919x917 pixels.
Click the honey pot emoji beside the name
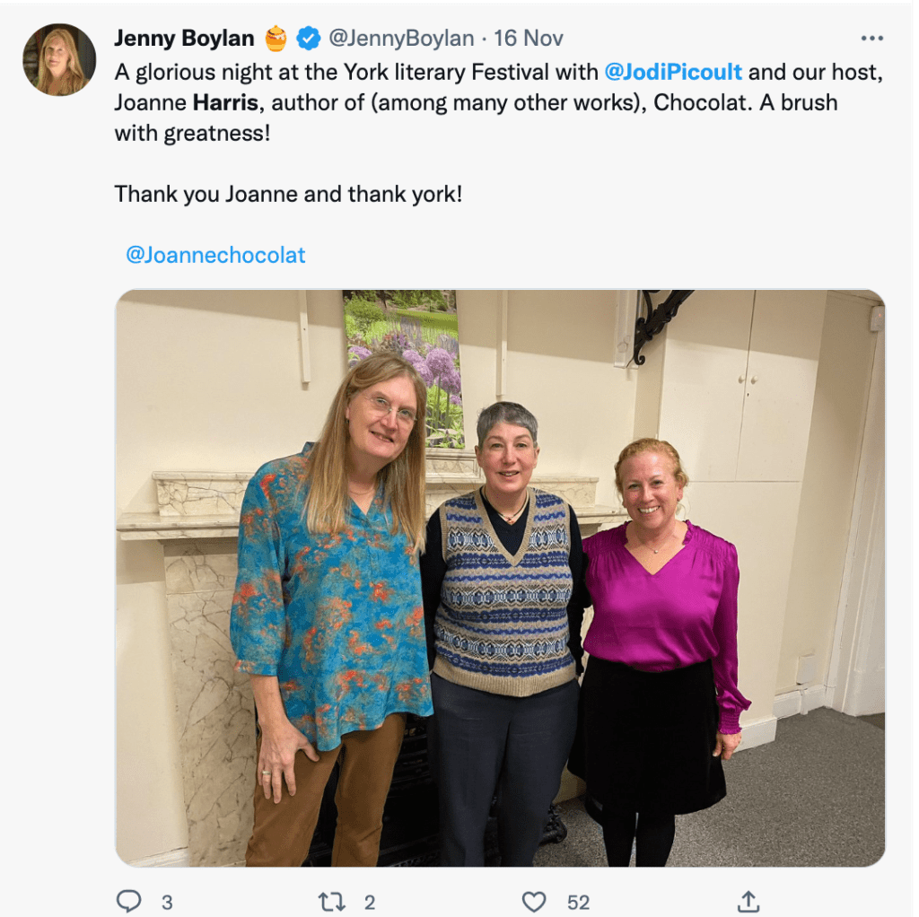(276, 39)
